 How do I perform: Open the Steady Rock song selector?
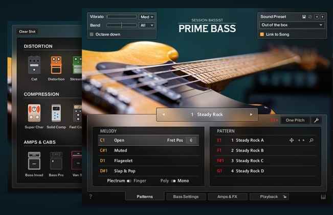(207, 115)
